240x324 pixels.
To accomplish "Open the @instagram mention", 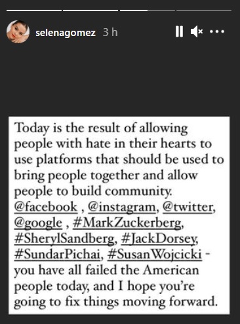I will pyautogui.click(x=122, y=207).
